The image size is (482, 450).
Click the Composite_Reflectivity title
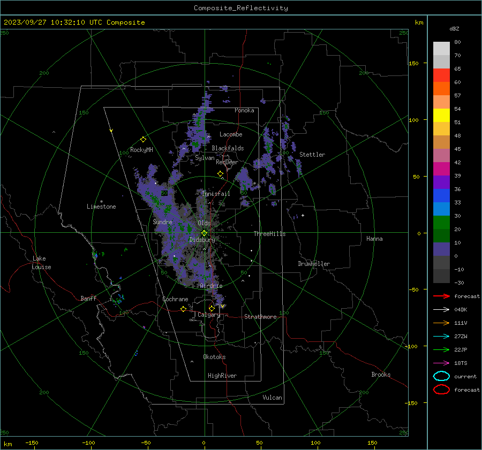click(241, 8)
